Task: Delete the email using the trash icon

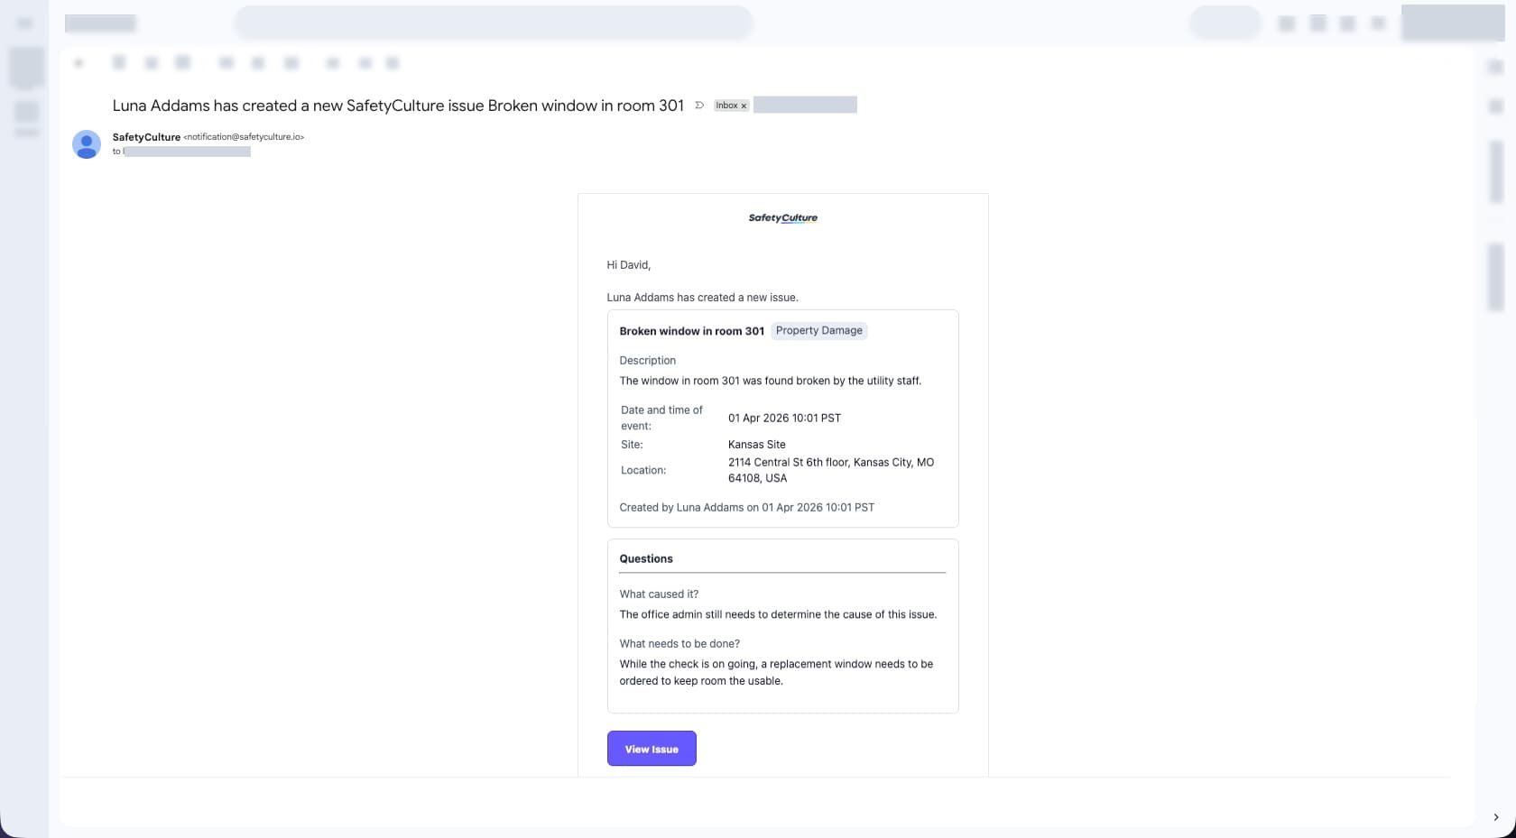Action: 183,63
